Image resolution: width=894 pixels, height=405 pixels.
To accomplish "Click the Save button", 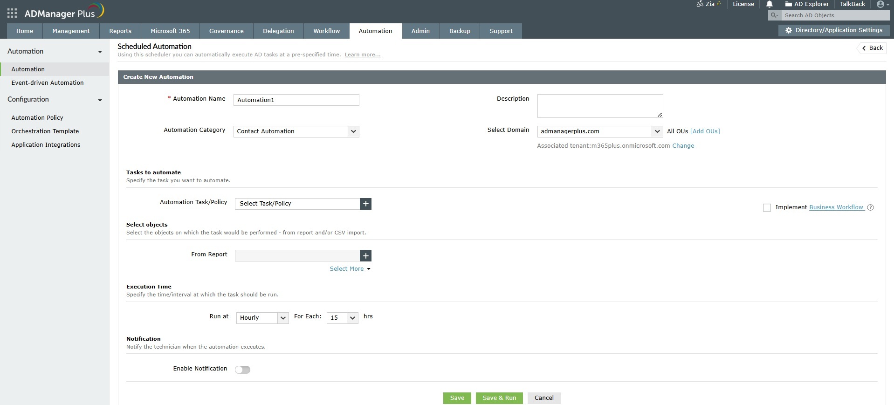I will (x=457, y=398).
